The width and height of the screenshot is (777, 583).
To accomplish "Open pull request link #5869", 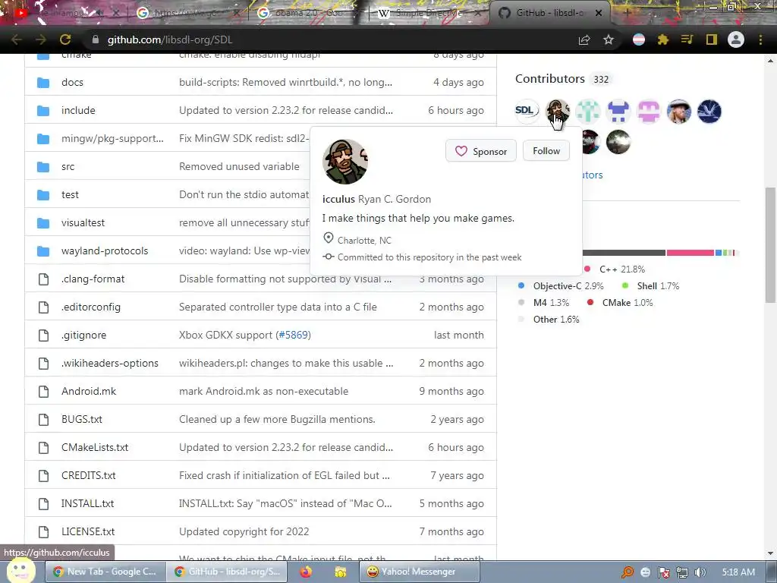I will [x=294, y=335].
